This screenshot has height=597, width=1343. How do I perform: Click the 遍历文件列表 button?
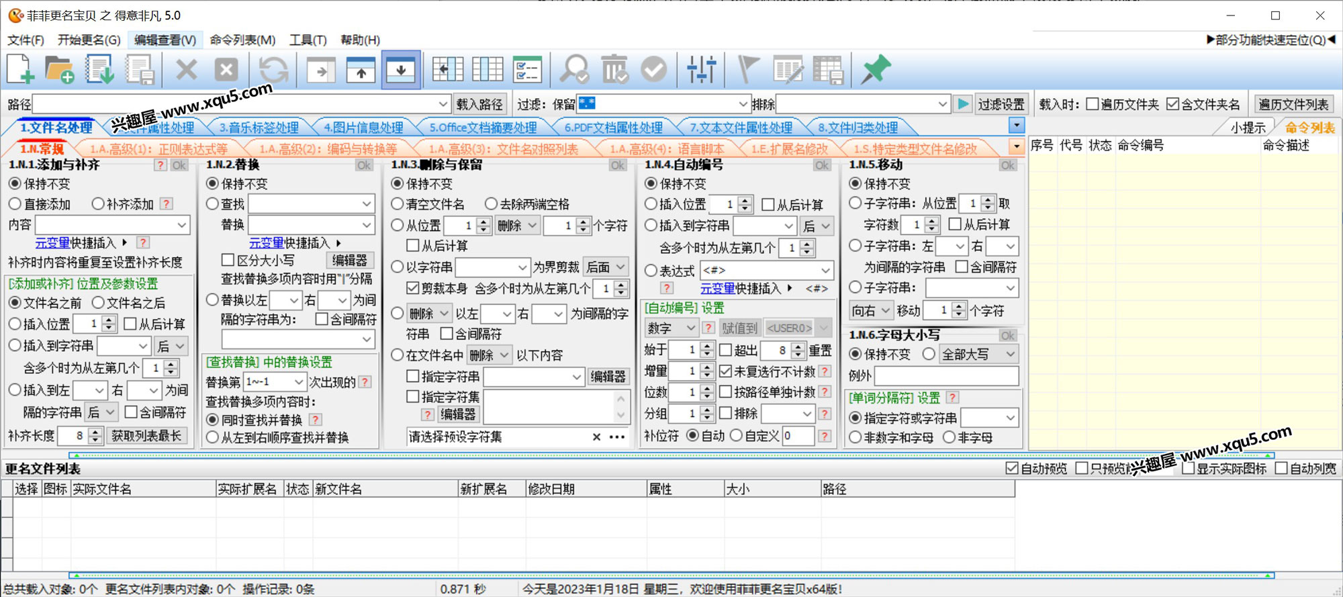[x=1293, y=104]
